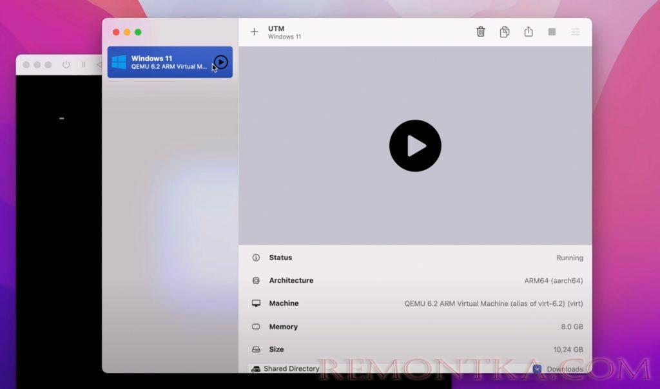Click the large play button in preview
Screen dimensions: 660x389
click(x=415, y=146)
